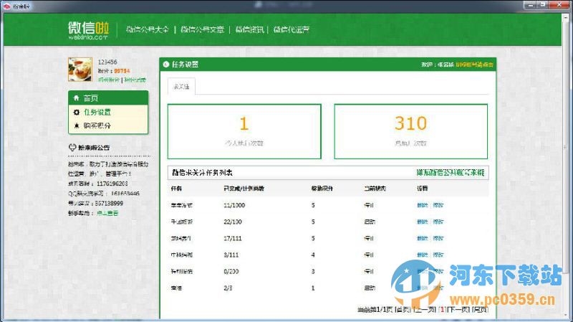Image resolution: width=573 pixels, height=322 pixels.
Task: Click the reward points 3 in 0/200 row
Action: [x=313, y=272]
